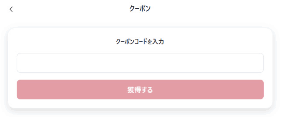
Task: Go back using the top-left chevron
Action: point(11,9)
